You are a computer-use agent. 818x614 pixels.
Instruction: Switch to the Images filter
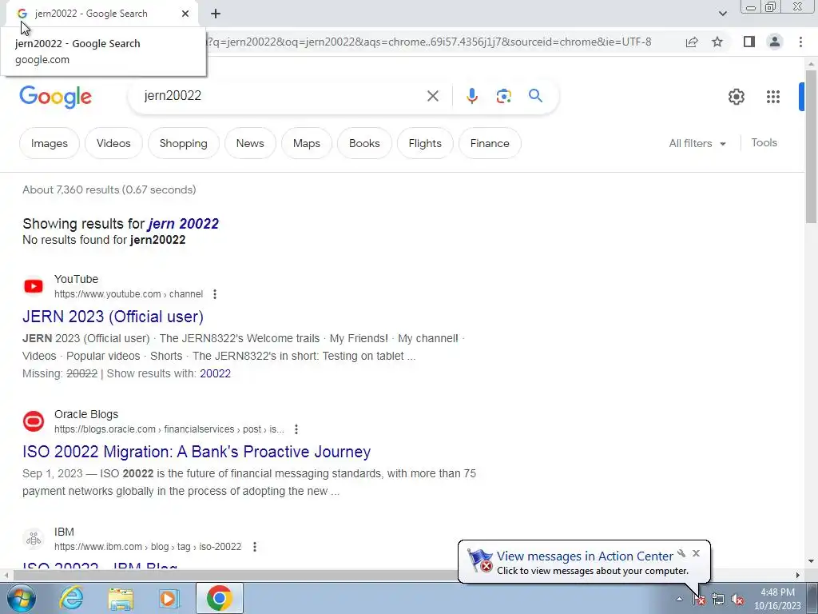(x=49, y=143)
